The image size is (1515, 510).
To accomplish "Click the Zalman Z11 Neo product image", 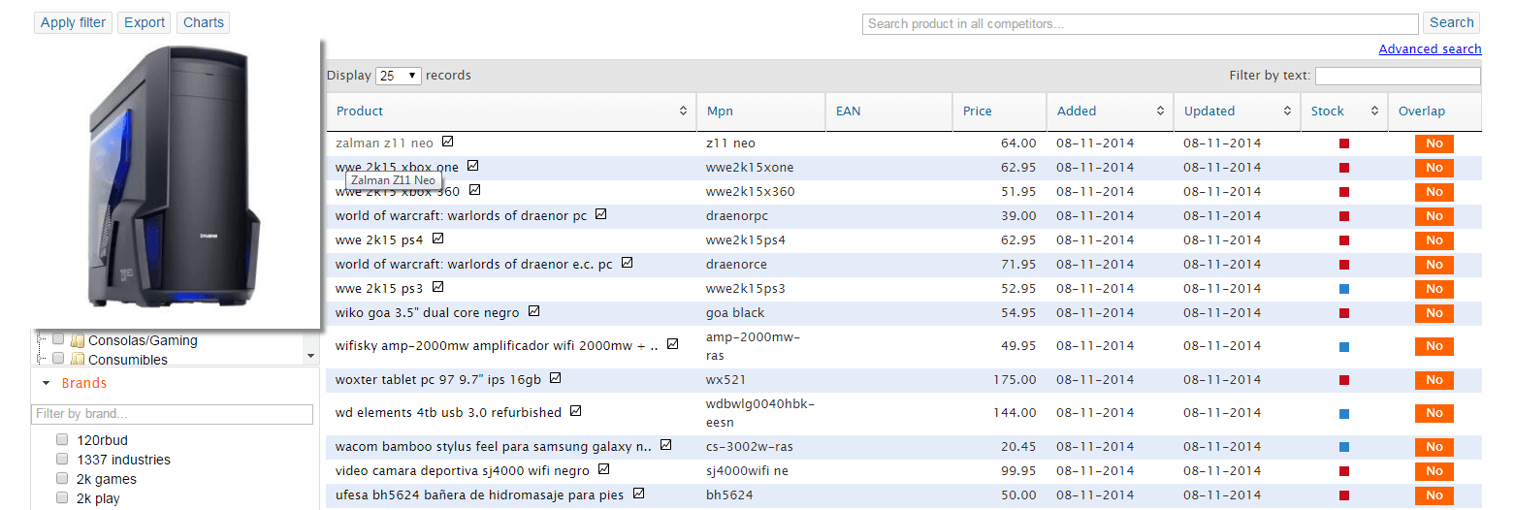I will 176,184.
